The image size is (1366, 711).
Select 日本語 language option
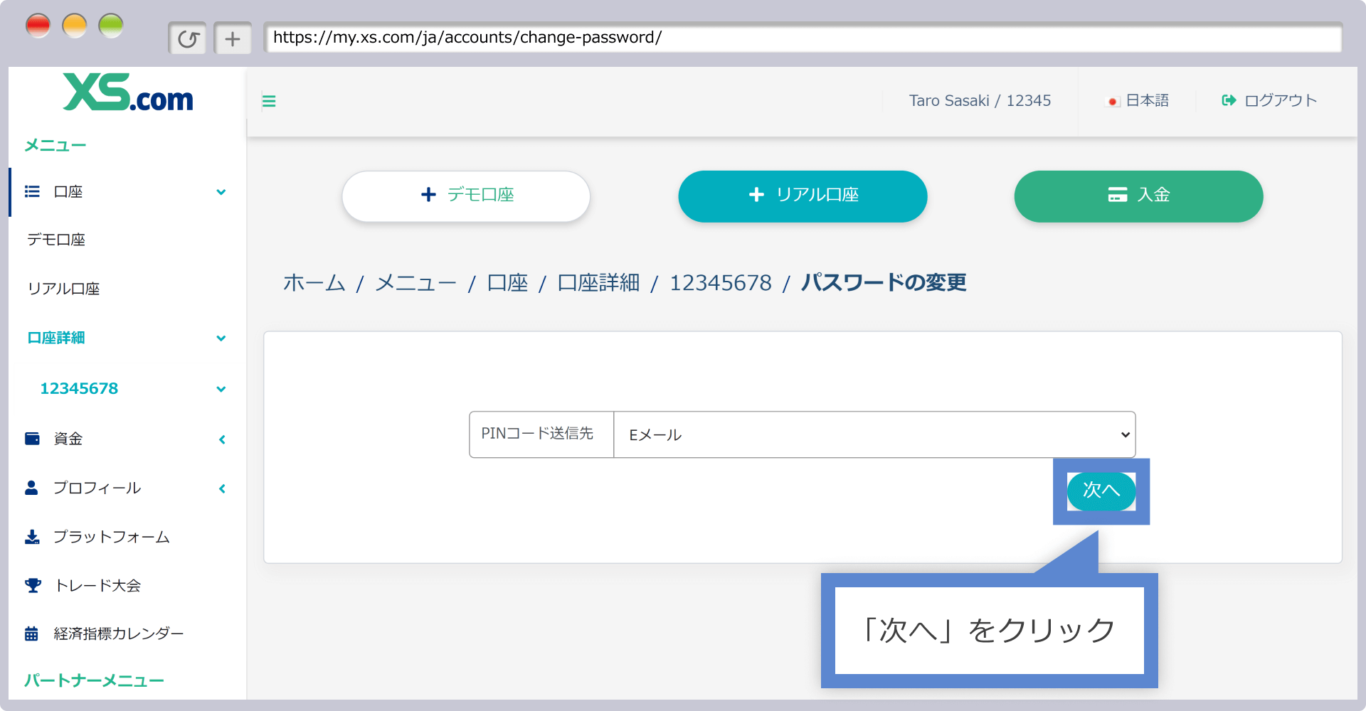pyautogui.click(x=1148, y=101)
